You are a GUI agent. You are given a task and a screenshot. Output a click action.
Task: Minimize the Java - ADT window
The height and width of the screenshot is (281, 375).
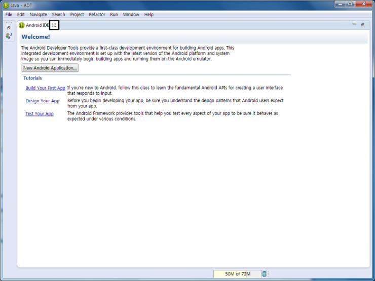click(x=340, y=4)
